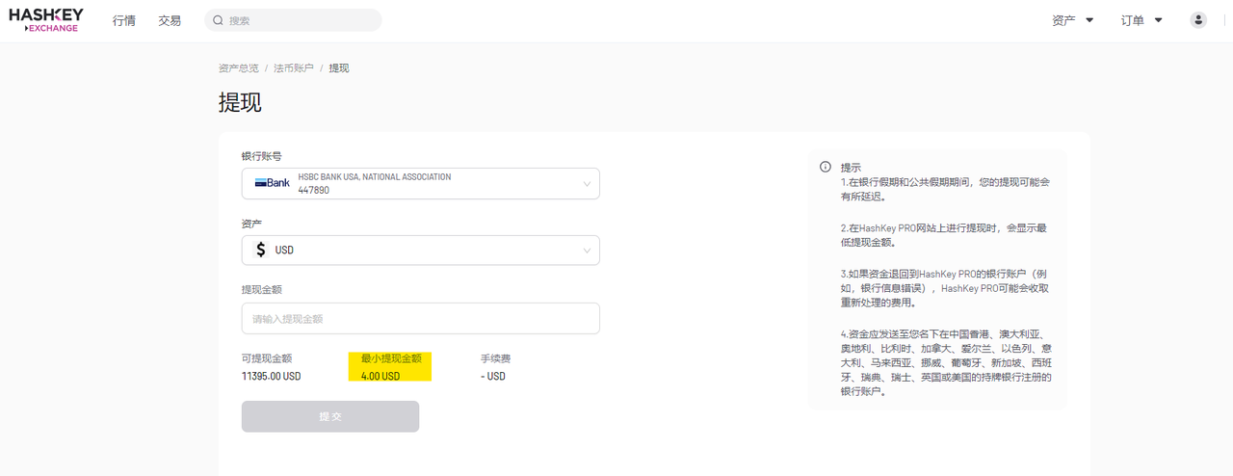The image size is (1233, 476).
Task: Click the 提现金额 field label
Action: [x=262, y=290]
